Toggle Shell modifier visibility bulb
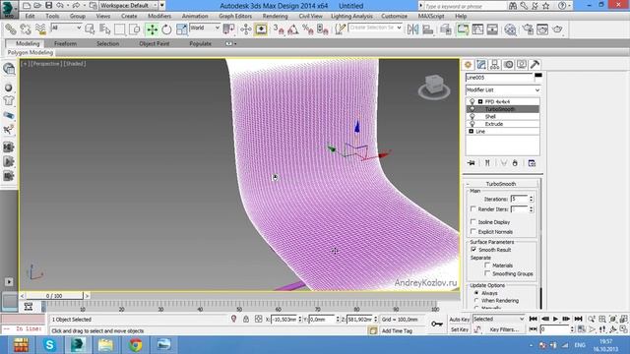This screenshot has height=354, width=630. coord(472,116)
